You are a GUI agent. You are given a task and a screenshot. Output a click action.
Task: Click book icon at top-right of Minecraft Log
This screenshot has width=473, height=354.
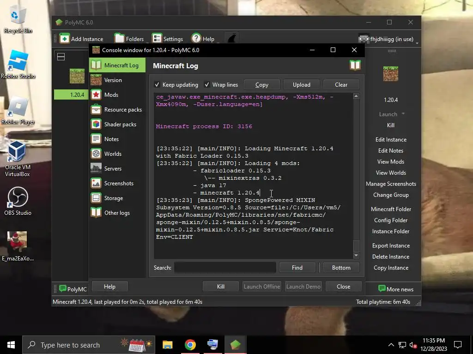[x=355, y=65]
